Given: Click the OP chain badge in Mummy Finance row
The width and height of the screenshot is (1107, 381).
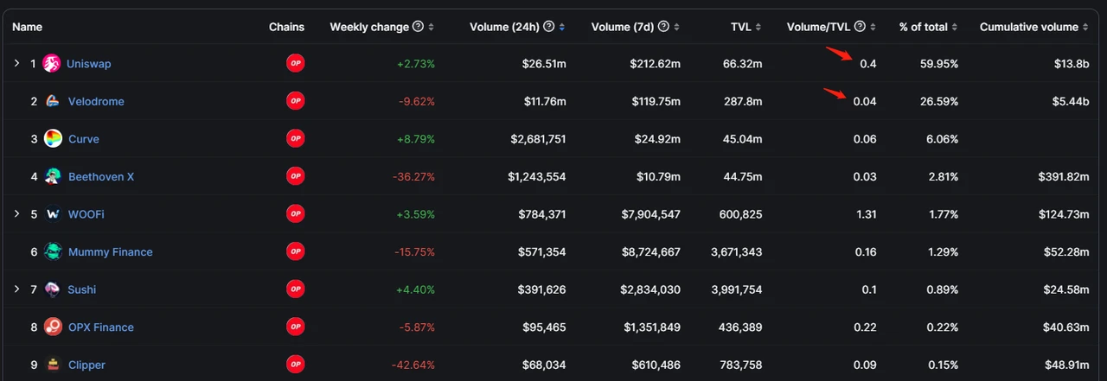Looking at the screenshot, I should (x=295, y=251).
